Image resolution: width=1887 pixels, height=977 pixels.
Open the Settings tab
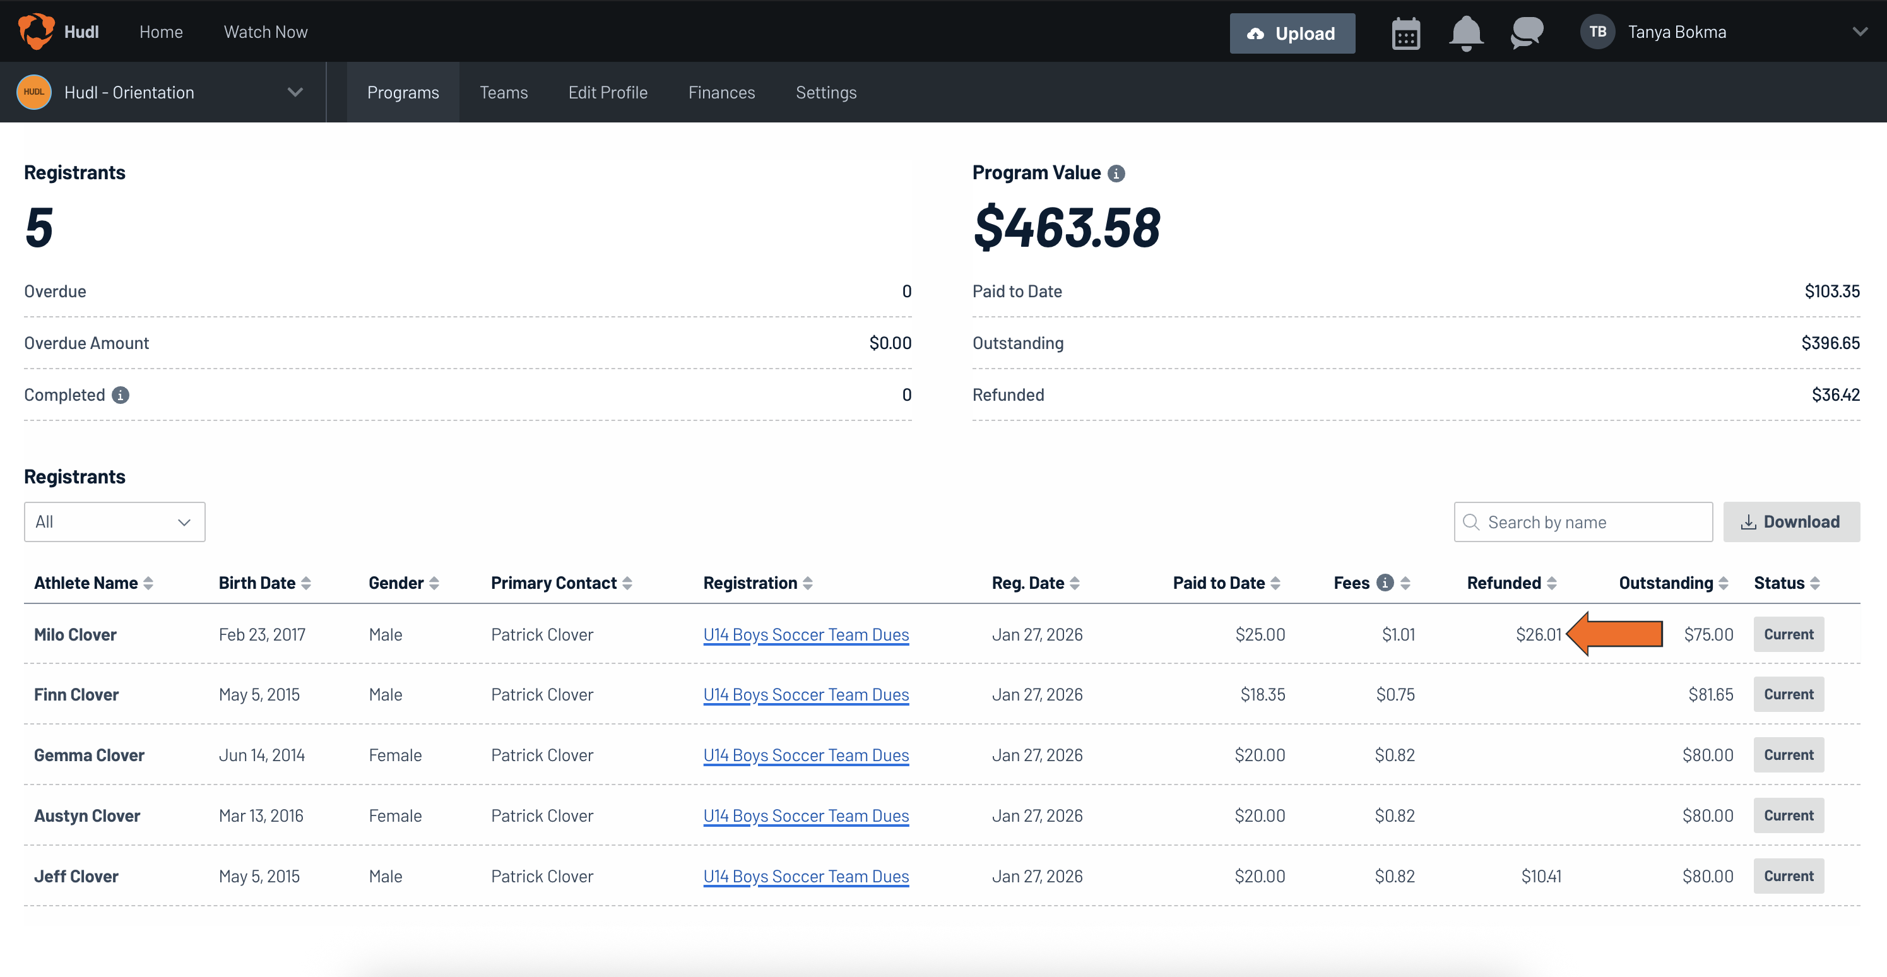[826, 92]
